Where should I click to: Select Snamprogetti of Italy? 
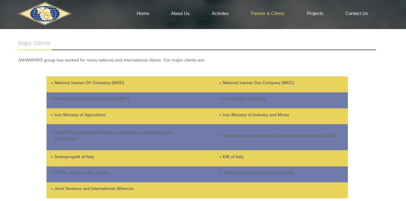[x=74, y=157]
